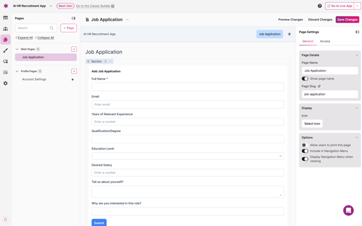Click the help question mark icon
Image resolution: width=362 pixels, height=226 pixels.
coord(319,6)
